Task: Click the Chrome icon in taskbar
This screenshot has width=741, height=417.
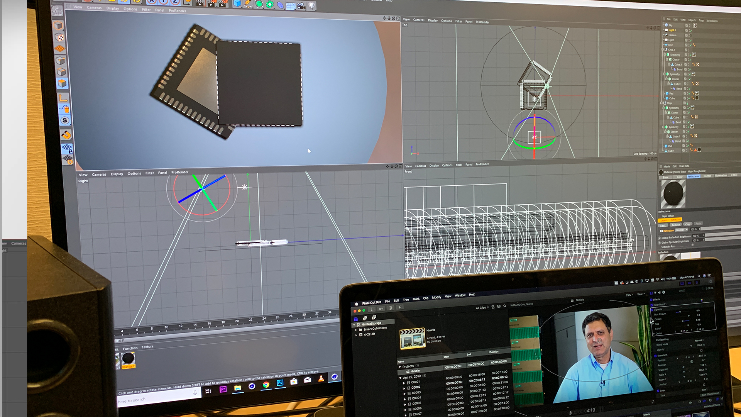Action: [266, 385]
